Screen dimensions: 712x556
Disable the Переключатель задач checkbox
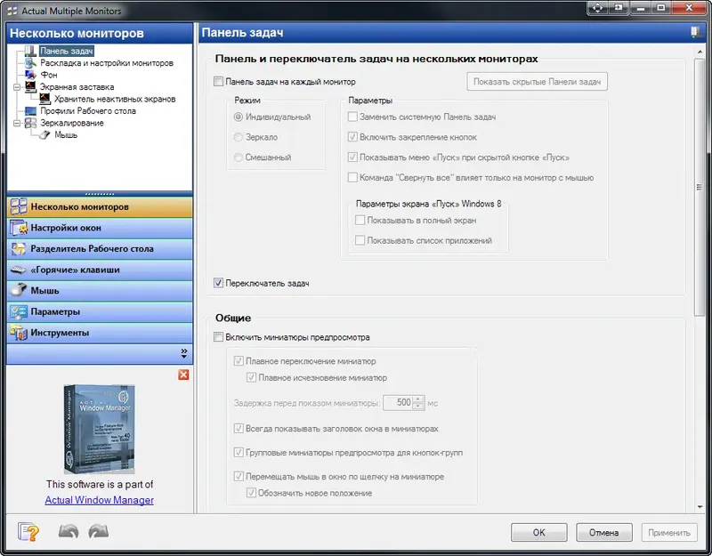(x=217, y=284)
